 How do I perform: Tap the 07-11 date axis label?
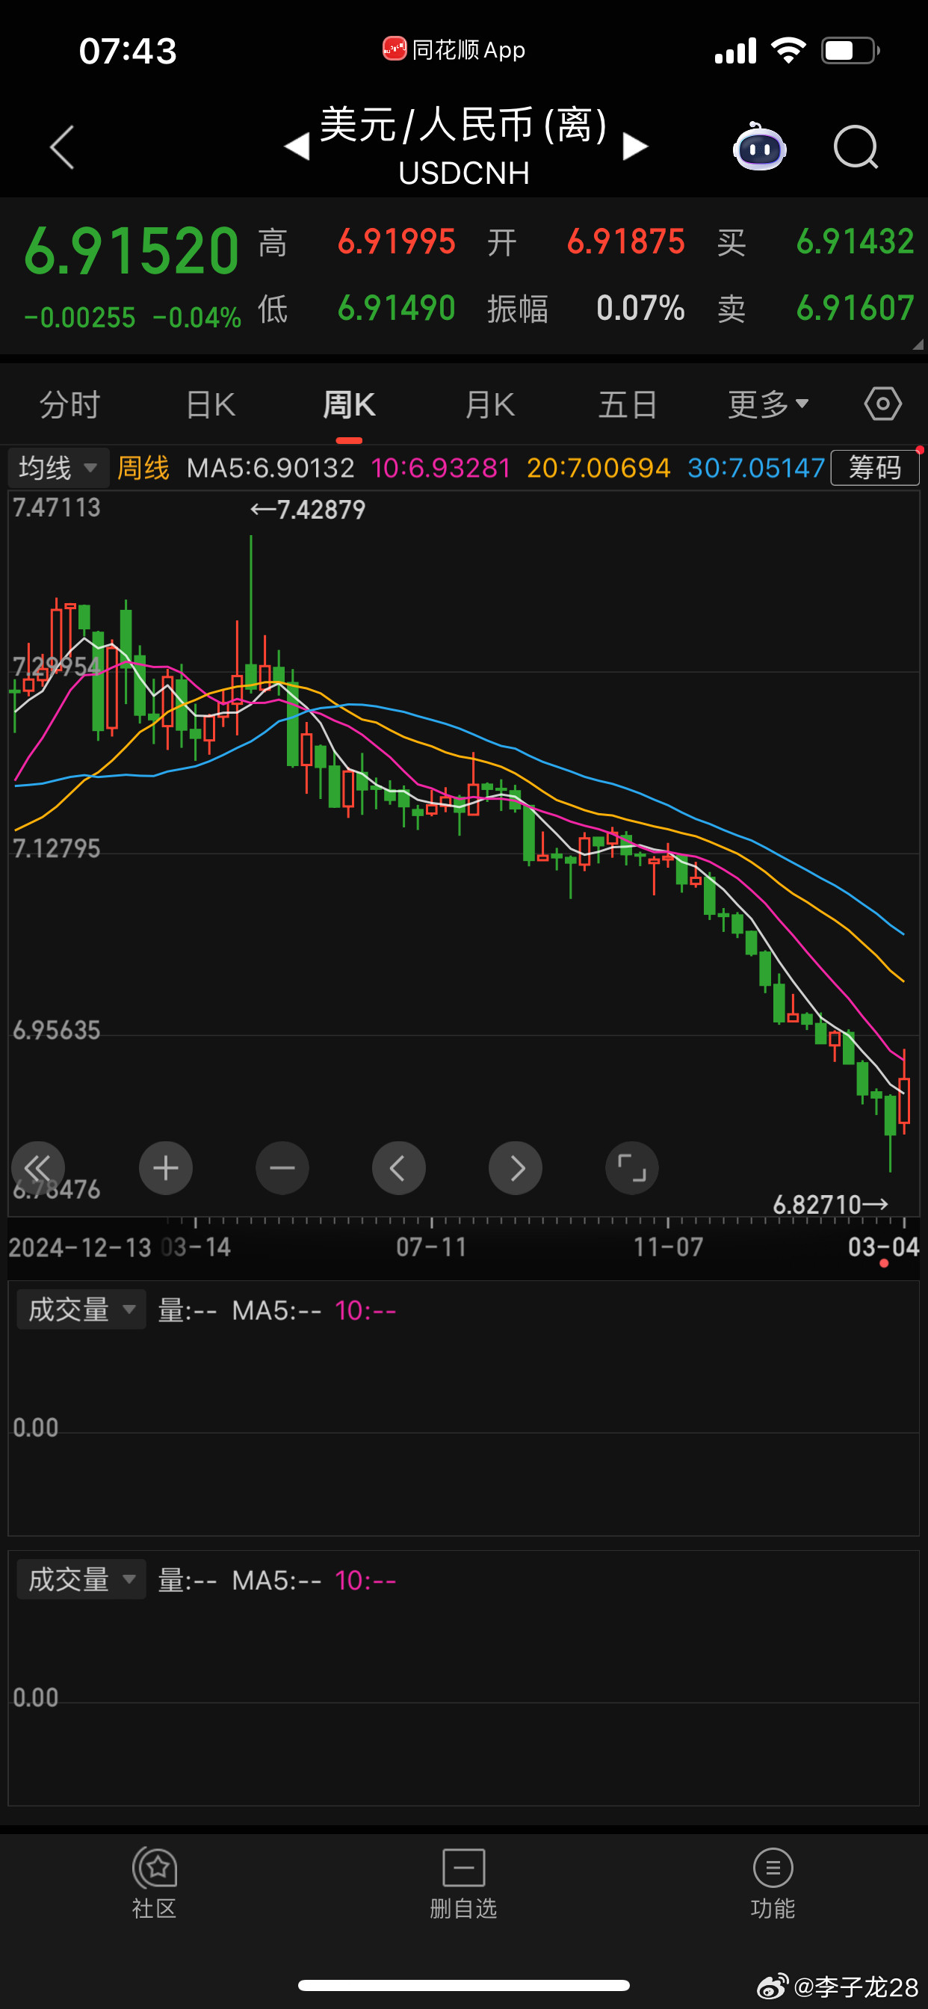pos(431,1247)
